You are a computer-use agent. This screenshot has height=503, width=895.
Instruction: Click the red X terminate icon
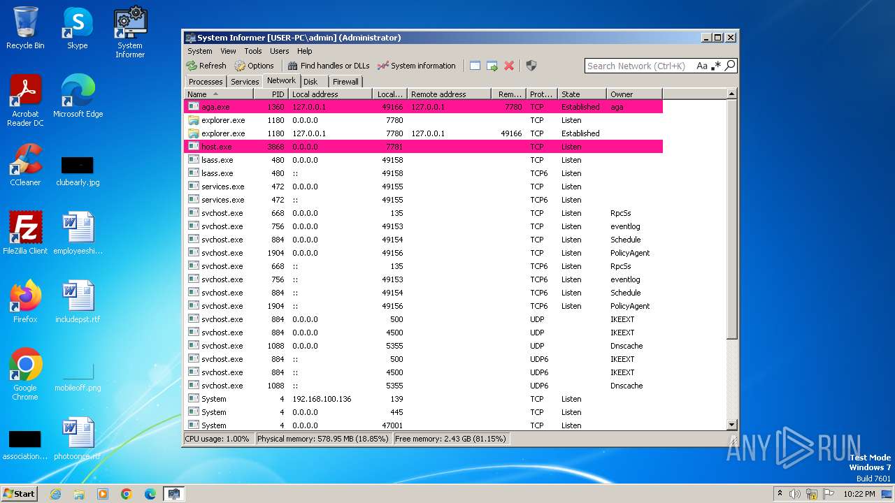[509, 66]
